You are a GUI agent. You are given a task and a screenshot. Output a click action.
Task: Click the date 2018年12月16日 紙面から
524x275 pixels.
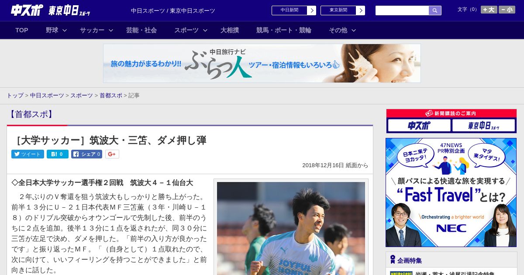point(335,165)
